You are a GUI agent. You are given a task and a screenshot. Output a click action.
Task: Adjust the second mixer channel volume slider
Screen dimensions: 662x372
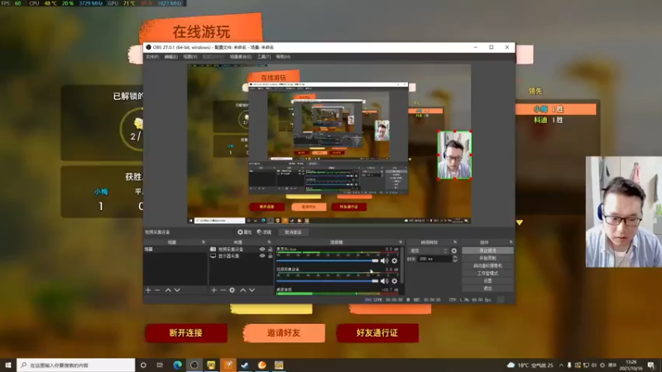[327, 281]
